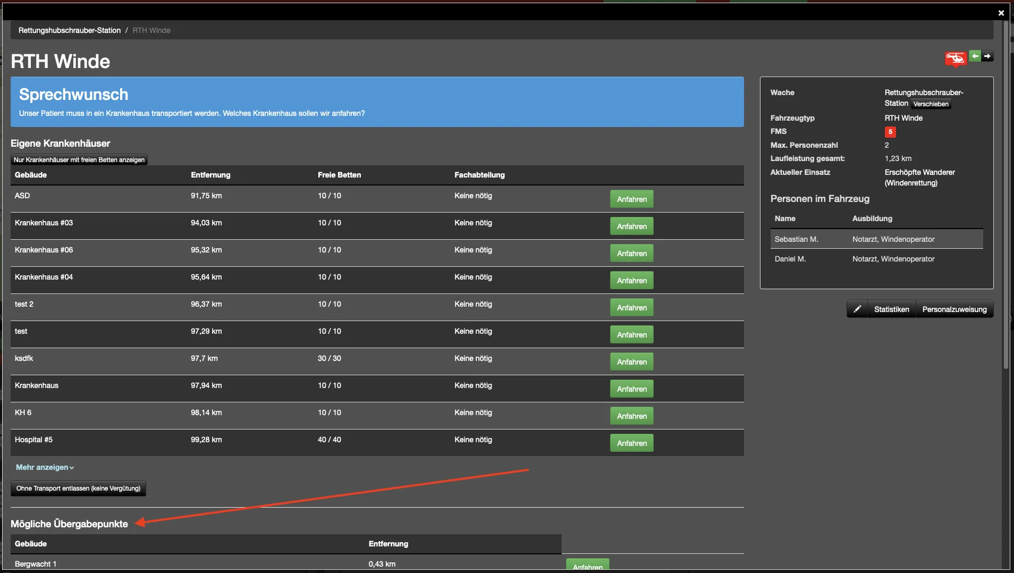Toggle hospitals with free beds filter
The height and width of the screenshot is (573, 1014).
click(x=79, y=160)
